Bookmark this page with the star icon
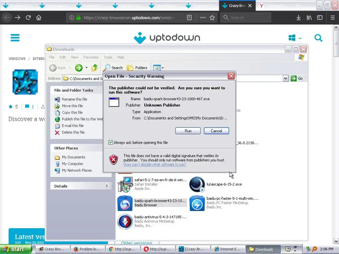 coord(212,18)
